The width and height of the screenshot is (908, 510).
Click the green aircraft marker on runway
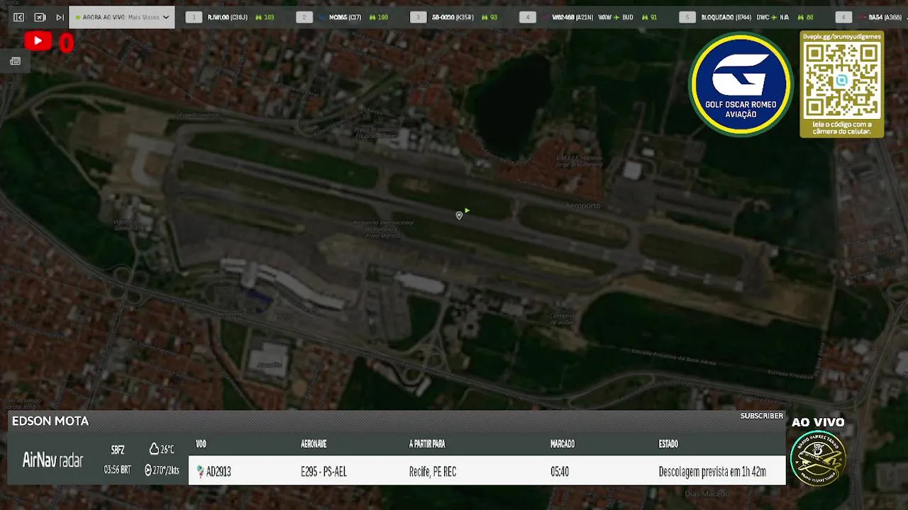(467, 210)
